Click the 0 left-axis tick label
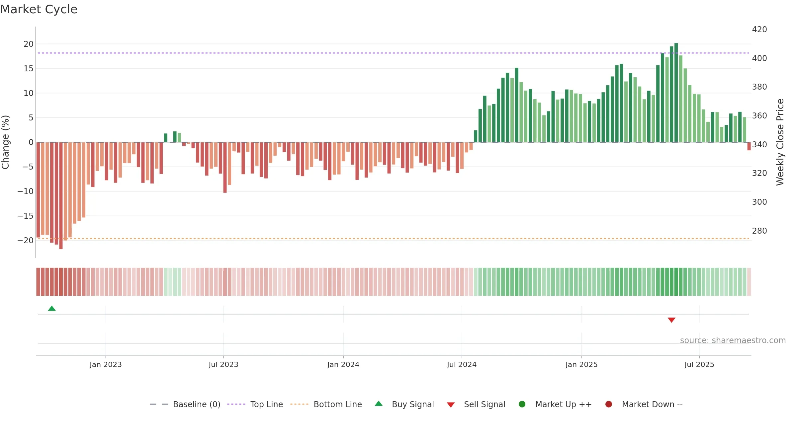The height and width of the screenshot is (448, 797). click(x=31, y=142)
